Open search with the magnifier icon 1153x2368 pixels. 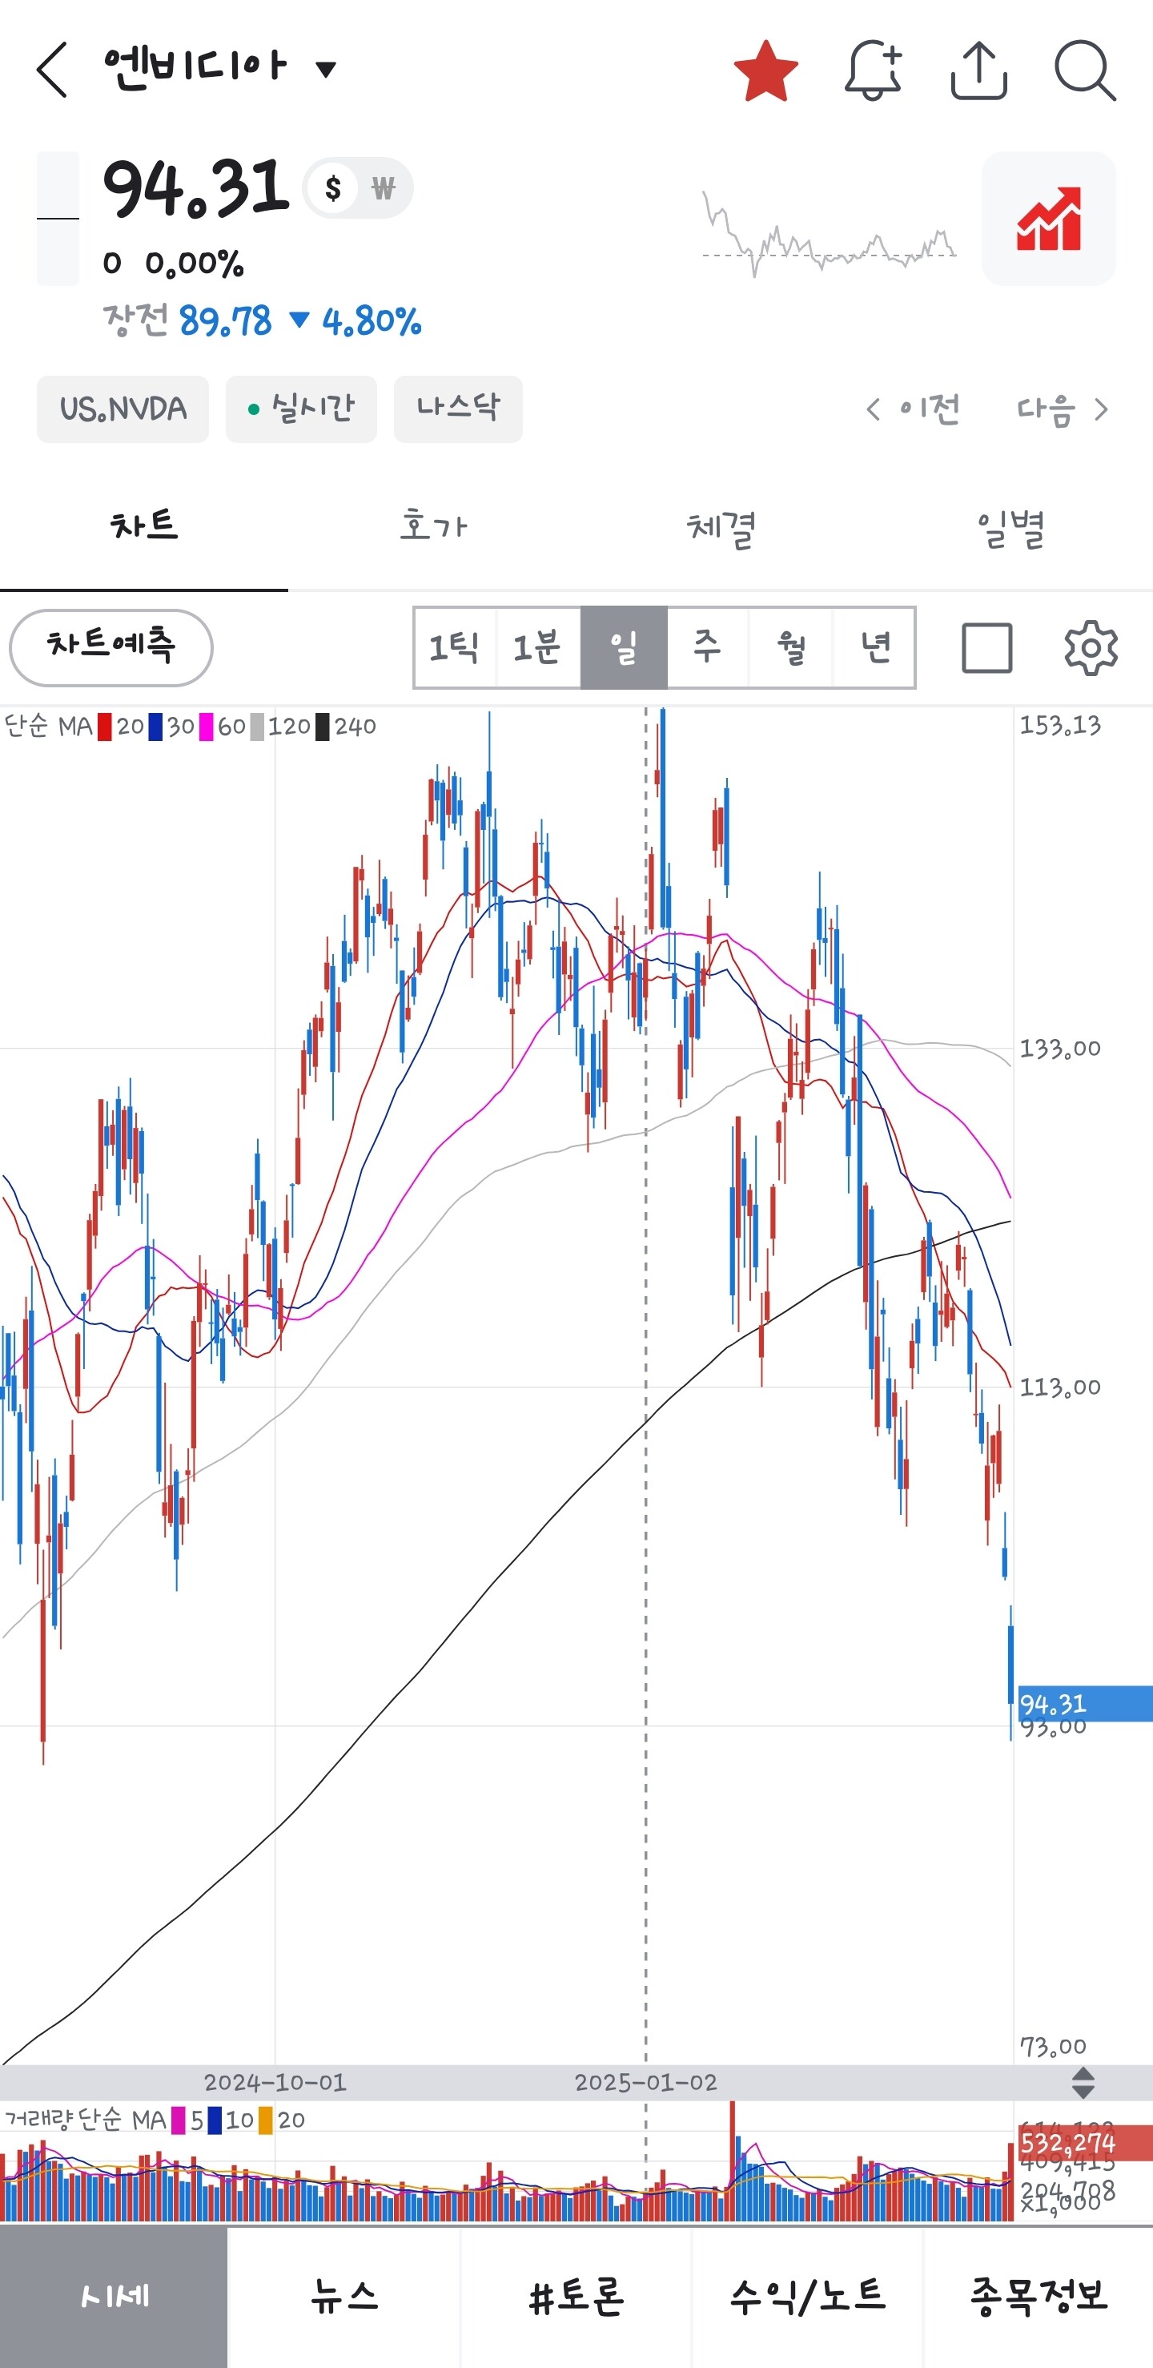1085,70
